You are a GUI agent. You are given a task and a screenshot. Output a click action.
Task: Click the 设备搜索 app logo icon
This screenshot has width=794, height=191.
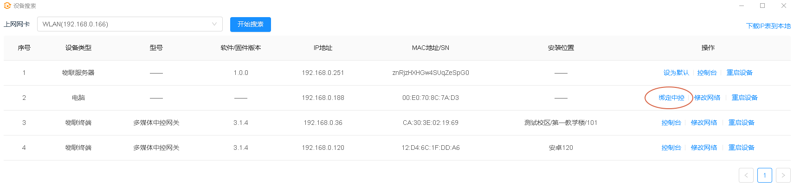tap(7, 6)
